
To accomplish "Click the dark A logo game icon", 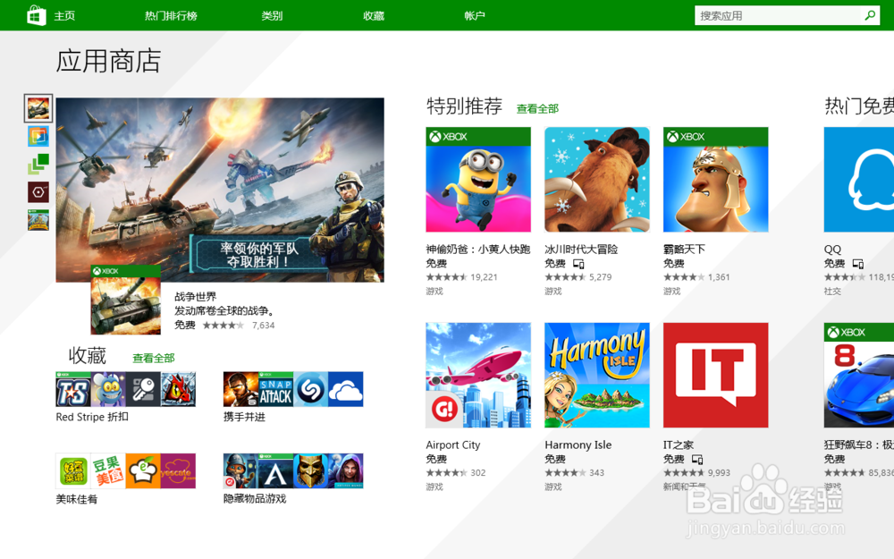I will point(276,471).
